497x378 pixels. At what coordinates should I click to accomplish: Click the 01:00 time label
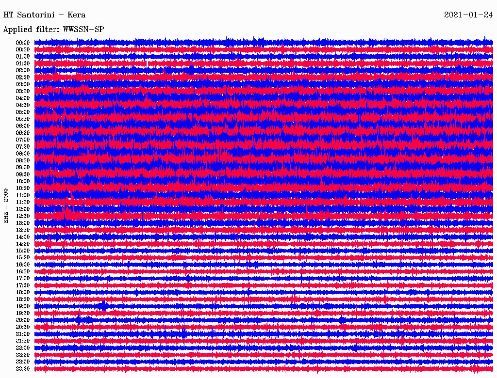coord(23,56)
